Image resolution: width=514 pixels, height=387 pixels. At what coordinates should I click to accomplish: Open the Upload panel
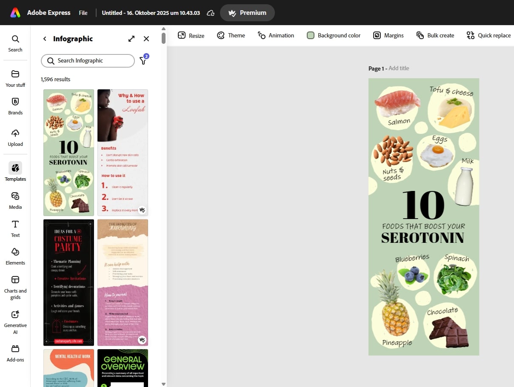(x=15, y=137)
